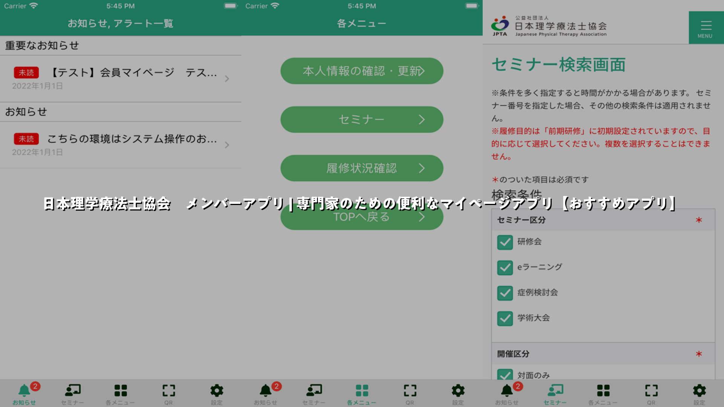Open the セミナー menu button
The height and width of the screenshot is (407, 724).
[x=362, y=119]
